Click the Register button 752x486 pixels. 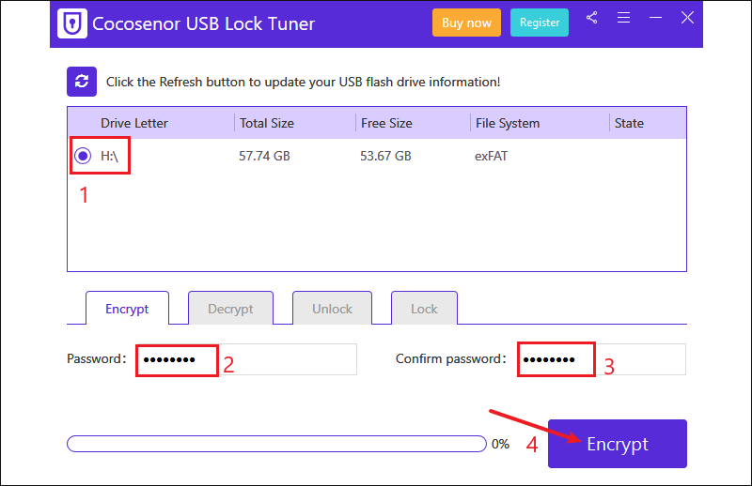(x=540, y=23)
